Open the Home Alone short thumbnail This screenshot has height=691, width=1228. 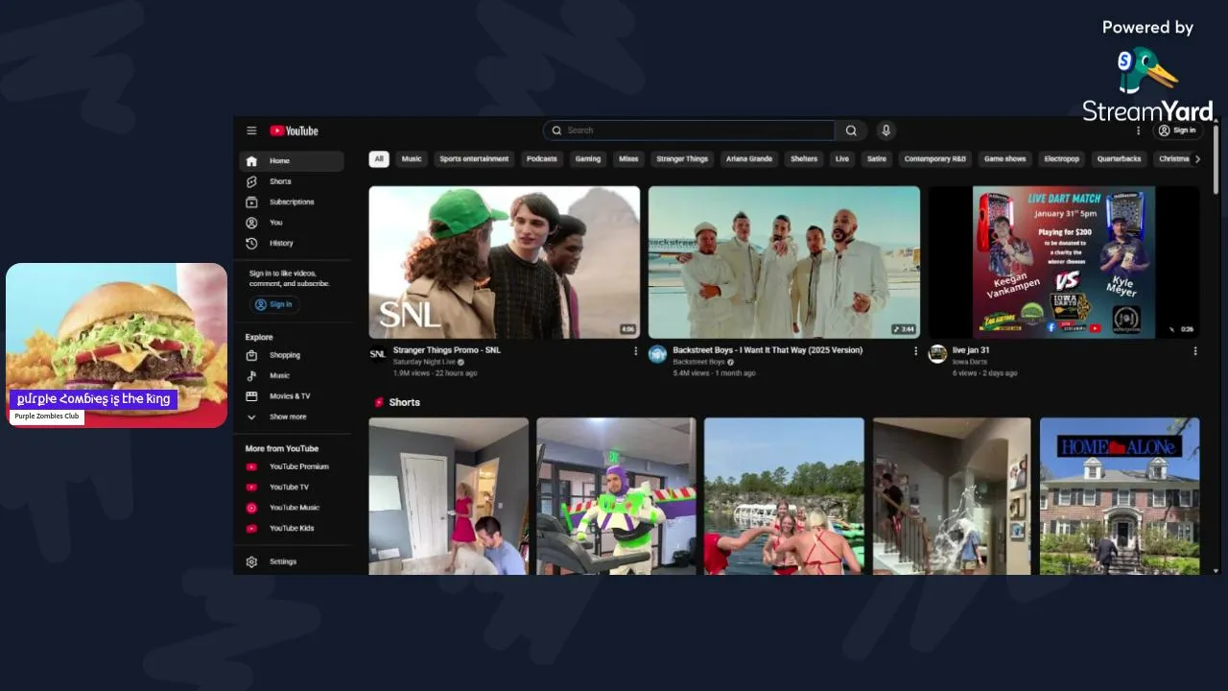[x=1120, y=496]
